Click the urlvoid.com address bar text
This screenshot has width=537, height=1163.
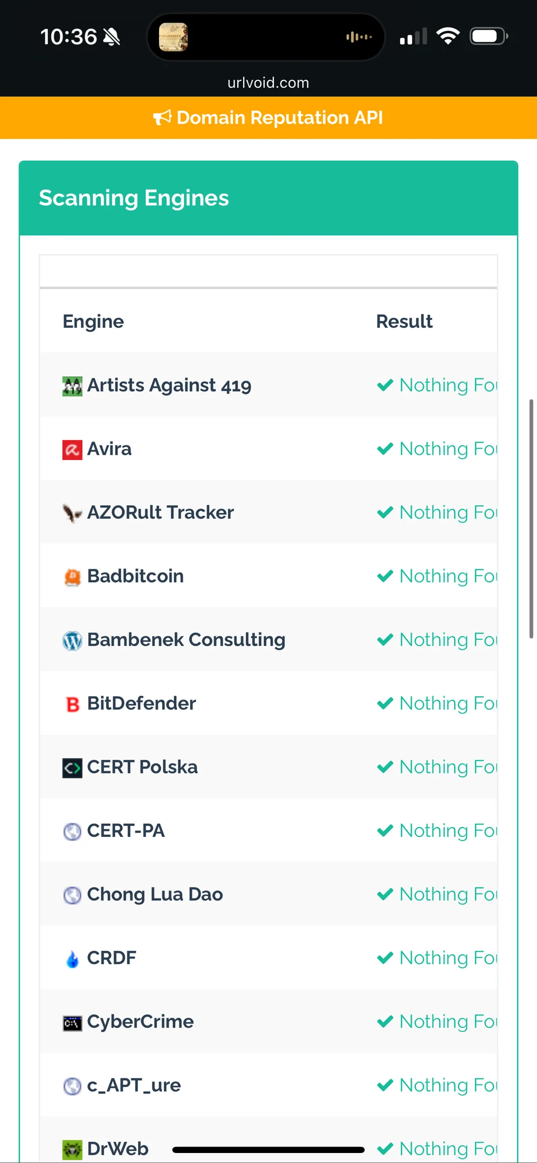268,83
